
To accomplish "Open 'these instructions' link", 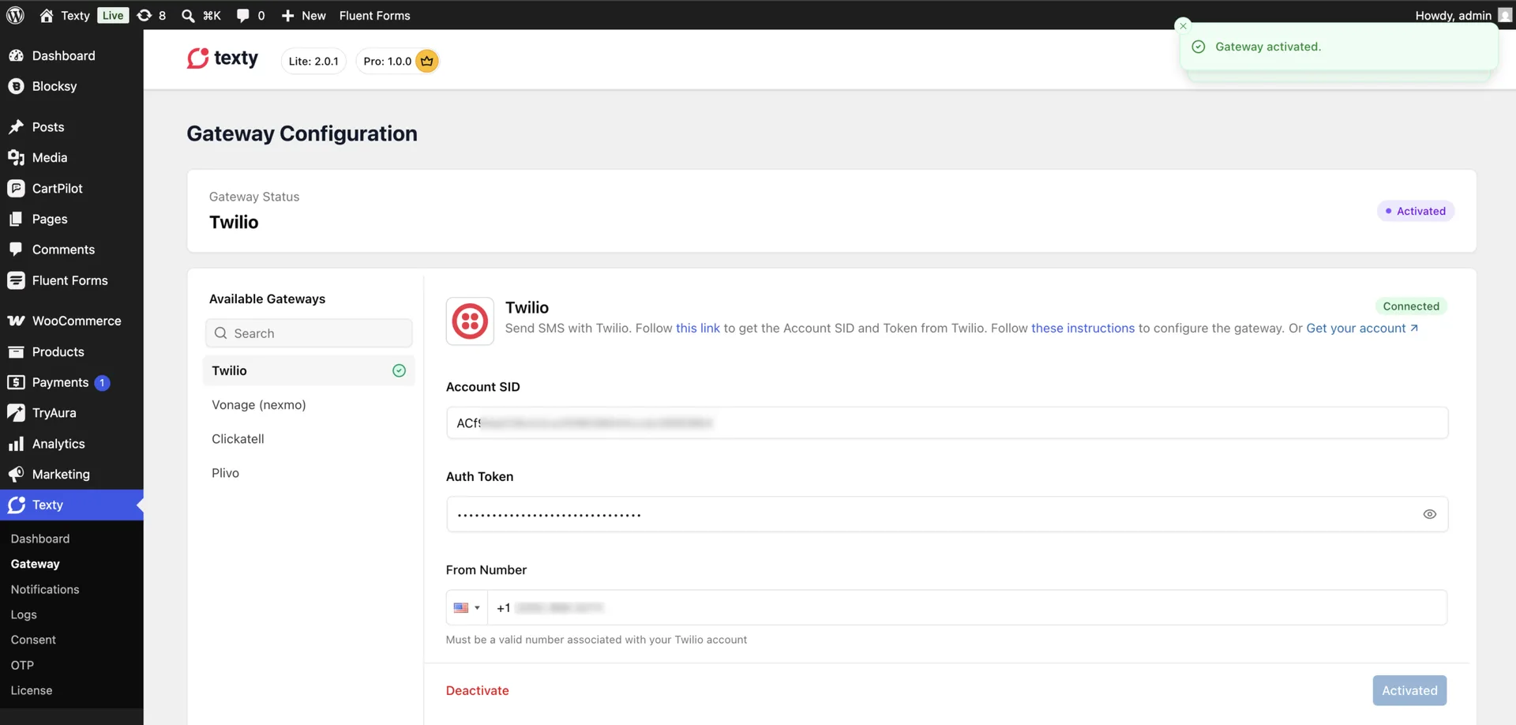I will coord(1083,328).
